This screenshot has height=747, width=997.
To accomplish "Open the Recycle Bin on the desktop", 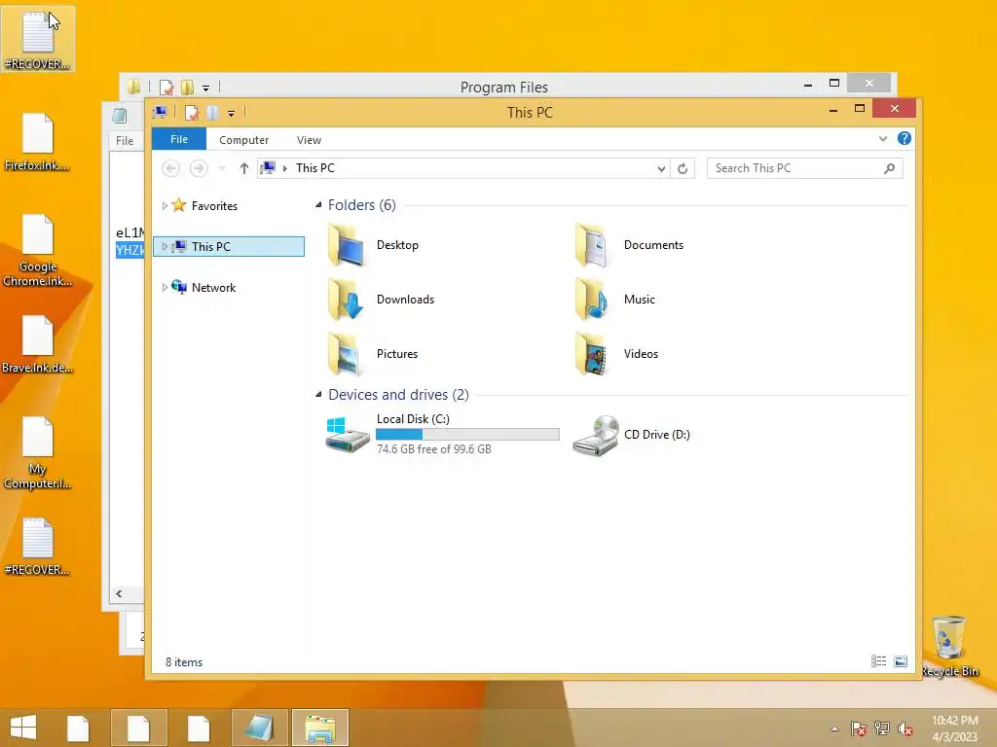I will [948, 646].
